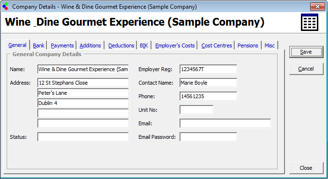Click the calendar grid icon in header
Viewport: 328px width, 179px height.
[310, 22]
